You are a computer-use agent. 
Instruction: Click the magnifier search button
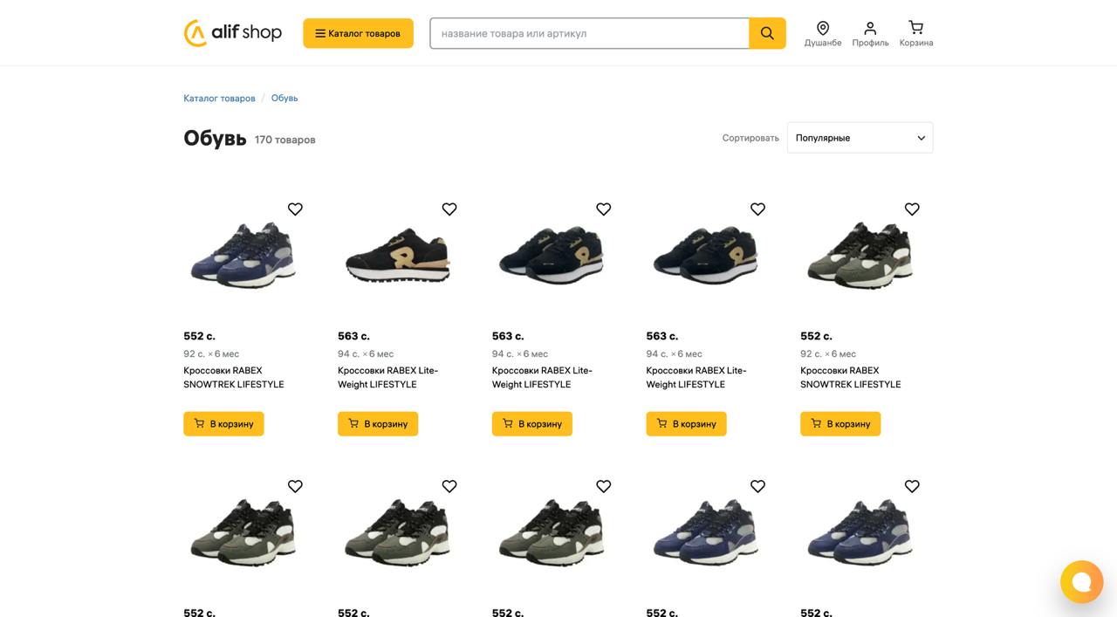point(767,33)
